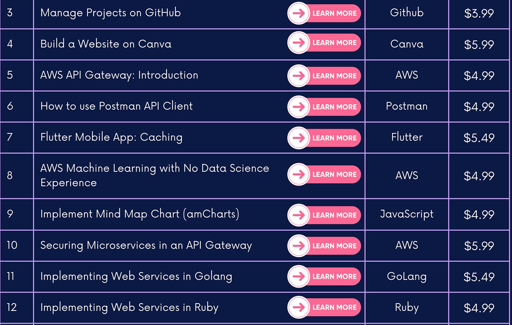Click Learn More for Flutter Mobile App: Caching
512x325 pixels.
[324, 138]
